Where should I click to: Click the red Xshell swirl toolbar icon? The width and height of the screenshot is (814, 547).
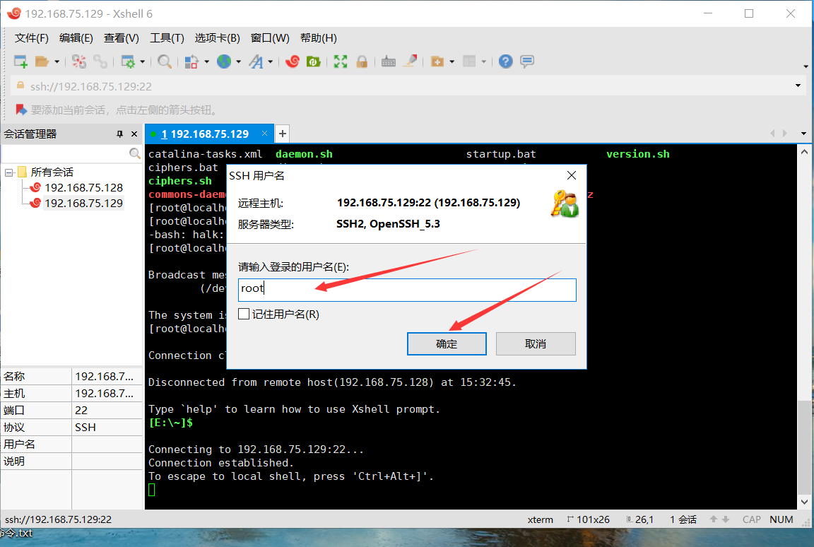click(293, 61)
